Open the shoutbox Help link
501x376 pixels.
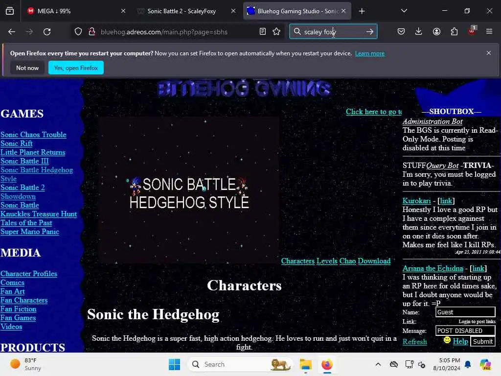[460, 341]
